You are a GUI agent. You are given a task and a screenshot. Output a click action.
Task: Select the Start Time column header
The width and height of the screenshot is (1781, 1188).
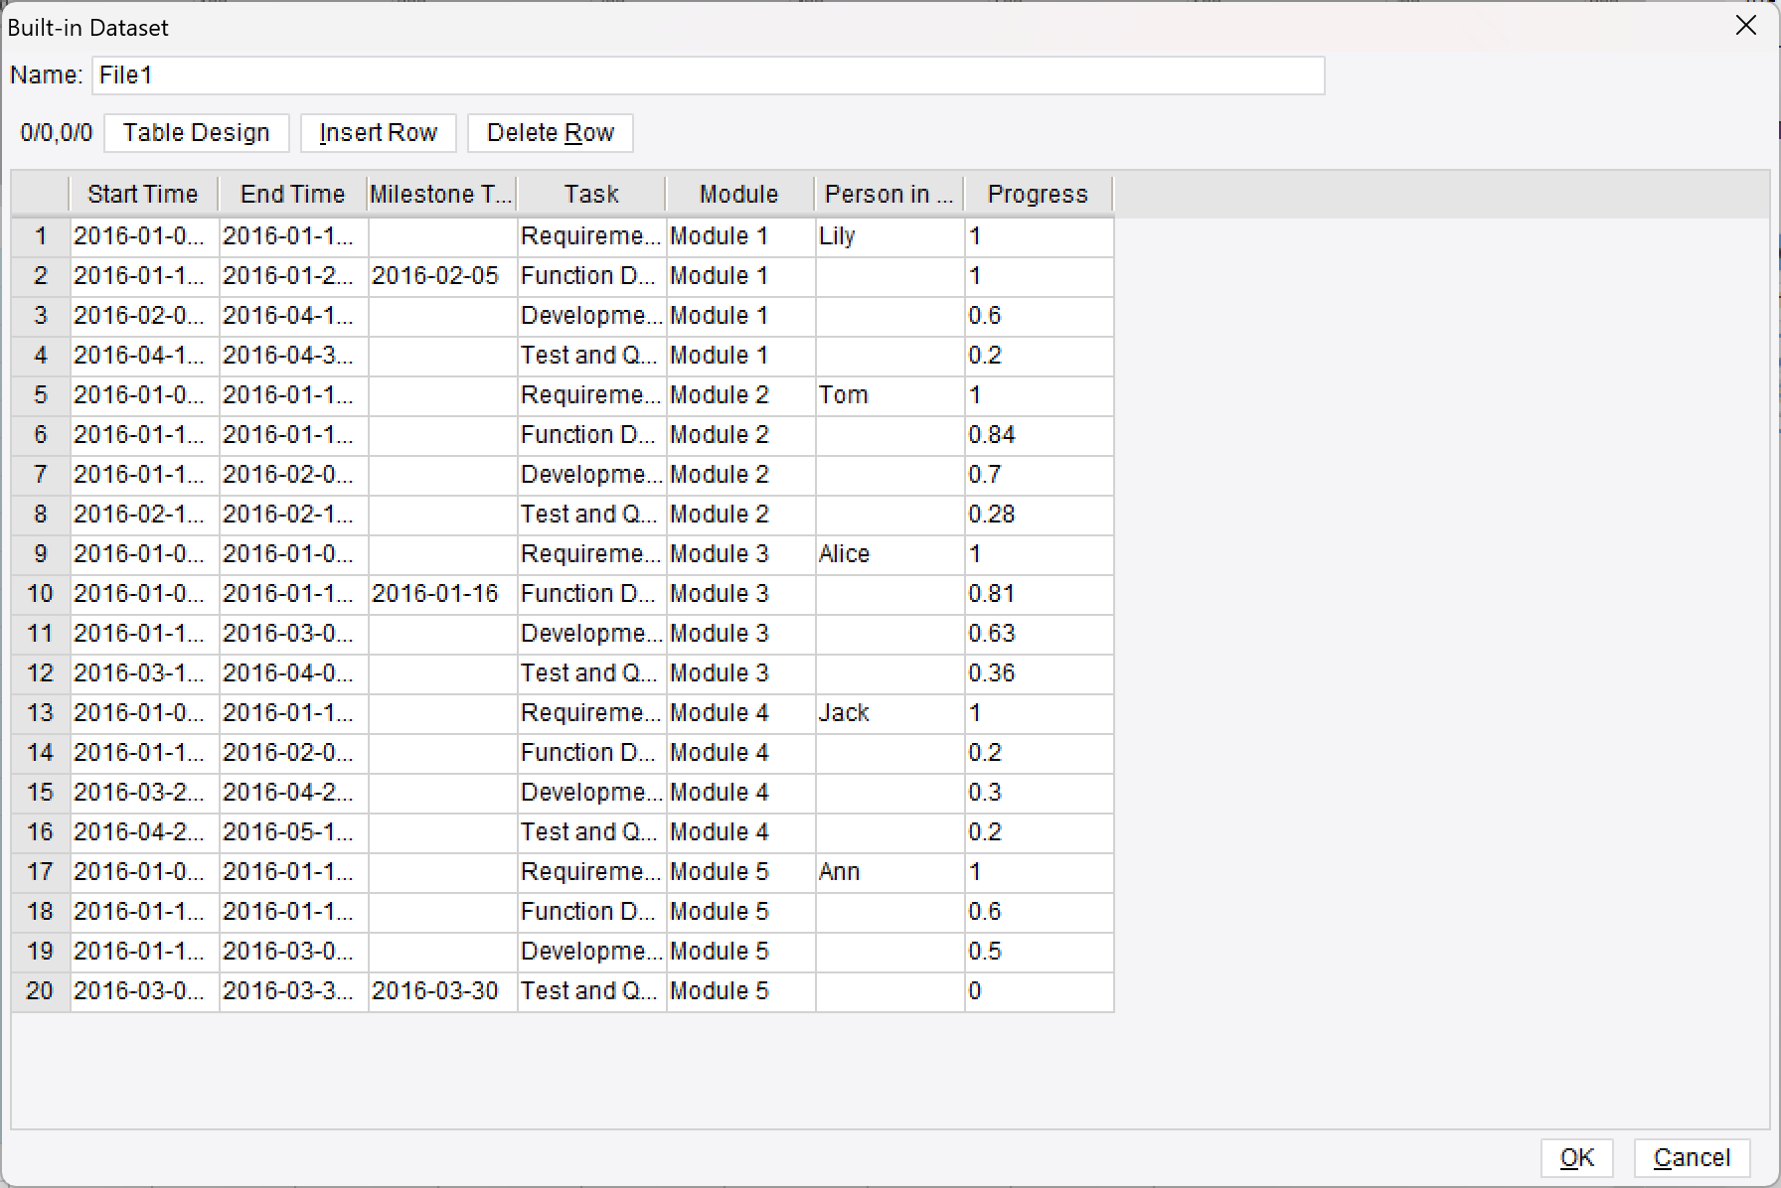(142, 194)
